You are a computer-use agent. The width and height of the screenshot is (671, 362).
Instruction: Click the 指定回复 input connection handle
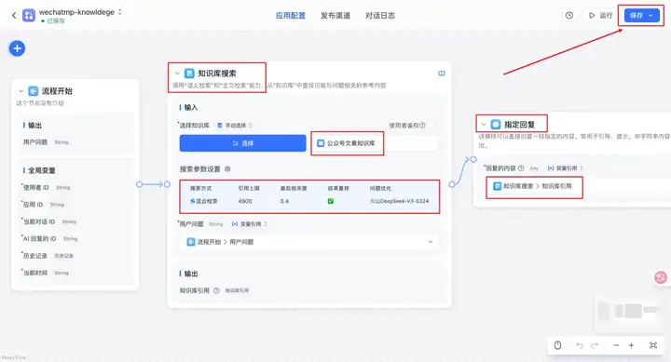coord(473,159)
